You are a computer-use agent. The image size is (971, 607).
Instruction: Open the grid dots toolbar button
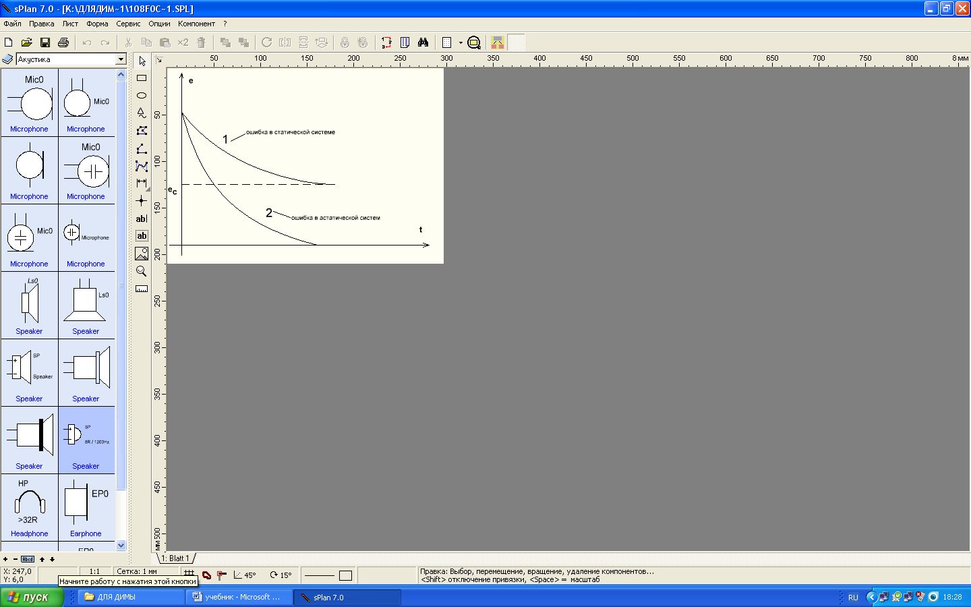[446, 42]
